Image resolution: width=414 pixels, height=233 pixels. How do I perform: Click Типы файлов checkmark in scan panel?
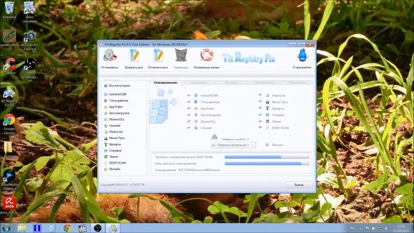tap(189, 102)
